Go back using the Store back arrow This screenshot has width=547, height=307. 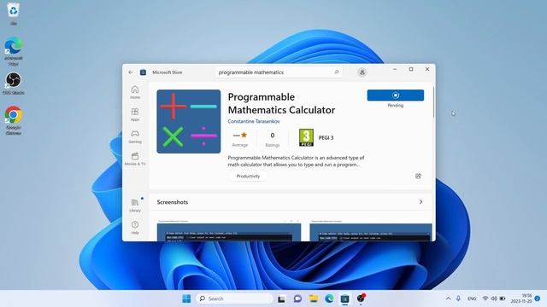(x=131, y=72)
